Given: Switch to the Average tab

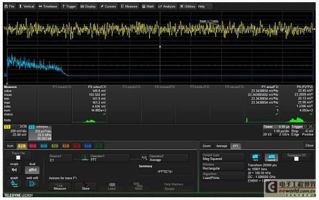Looking at the screenshot, I should tap(221, 146).
